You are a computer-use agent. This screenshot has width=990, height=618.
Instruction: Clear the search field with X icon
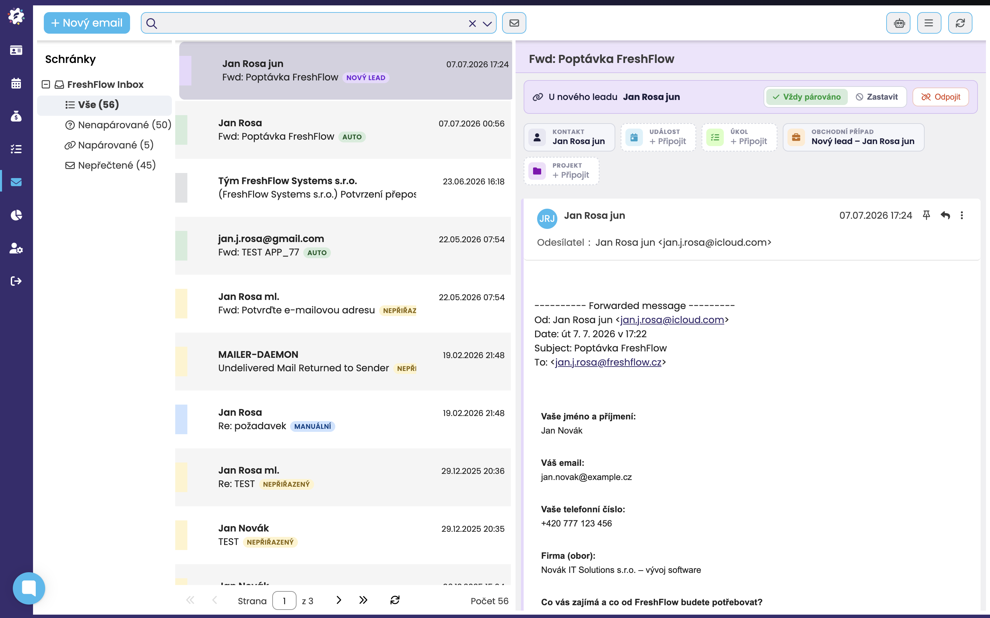coord(472,23)
